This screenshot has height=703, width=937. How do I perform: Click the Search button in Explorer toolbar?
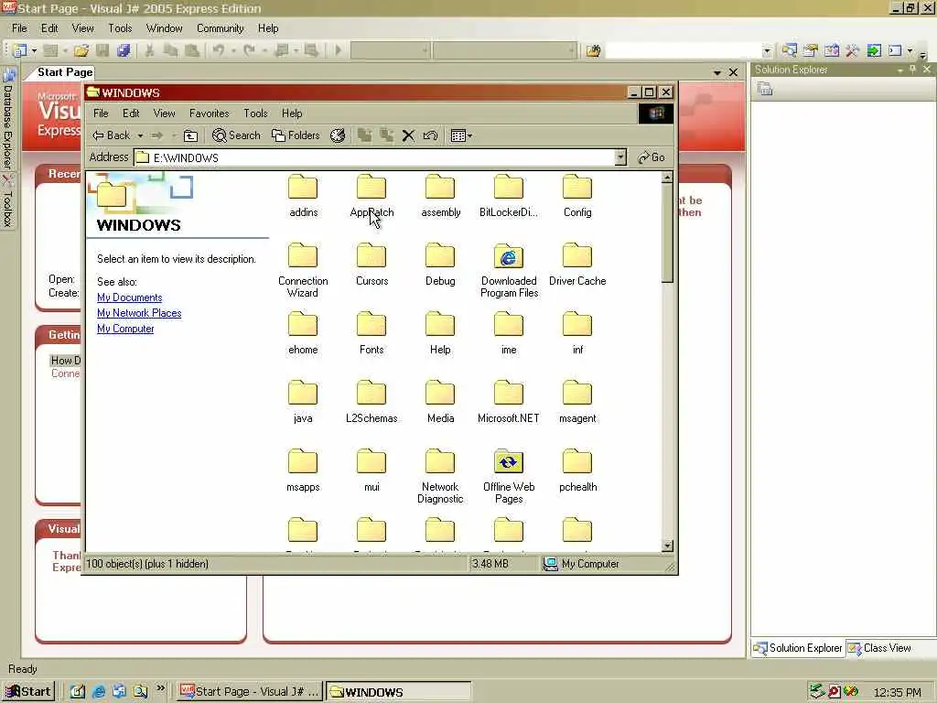click(x=237, y=135)
